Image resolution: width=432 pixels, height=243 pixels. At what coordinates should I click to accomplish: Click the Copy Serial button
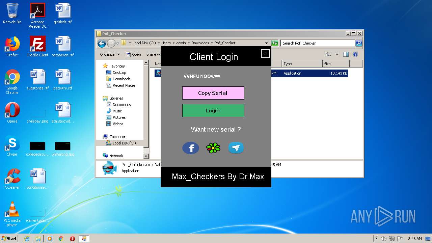[213, 93]
